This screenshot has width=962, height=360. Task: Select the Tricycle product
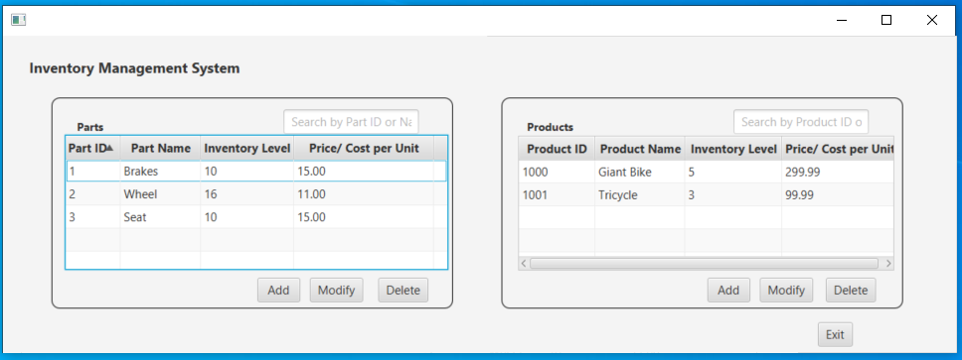coord(707,195)
